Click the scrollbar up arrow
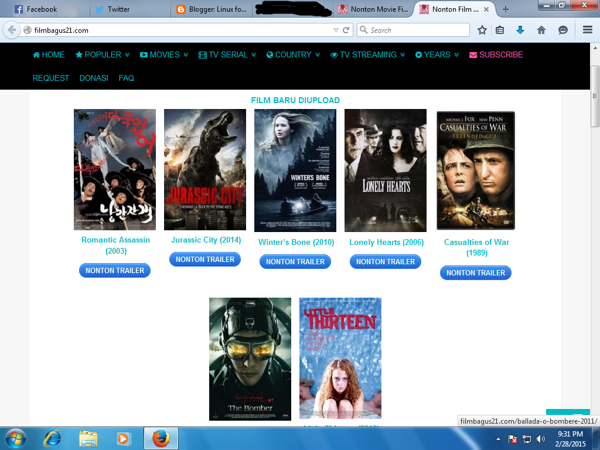Screen dimensions: 600x450 click(x=595, y=48)
